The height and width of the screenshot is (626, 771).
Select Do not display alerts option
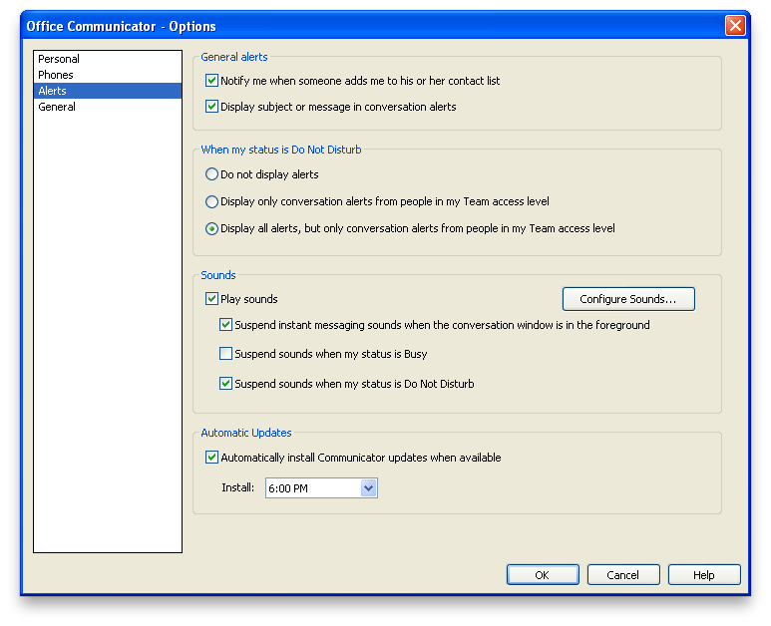(x=211, y=174)
